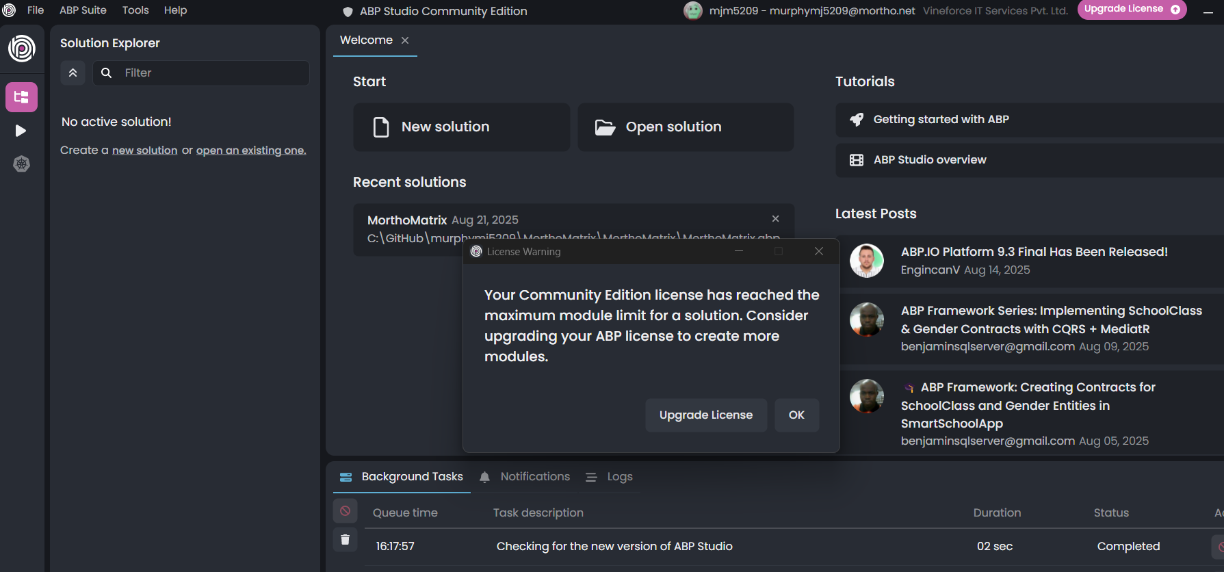Remove MorthoMatrix from recent solutions
The width and height of the screenshot is (1224, 572).
(775, 219)
